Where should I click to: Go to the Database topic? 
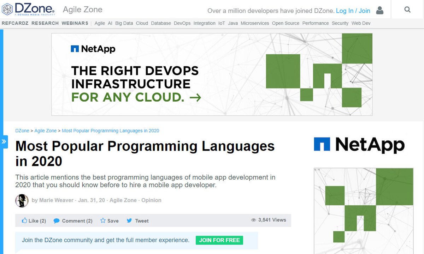pyautogui.click(x=161, y=23)
